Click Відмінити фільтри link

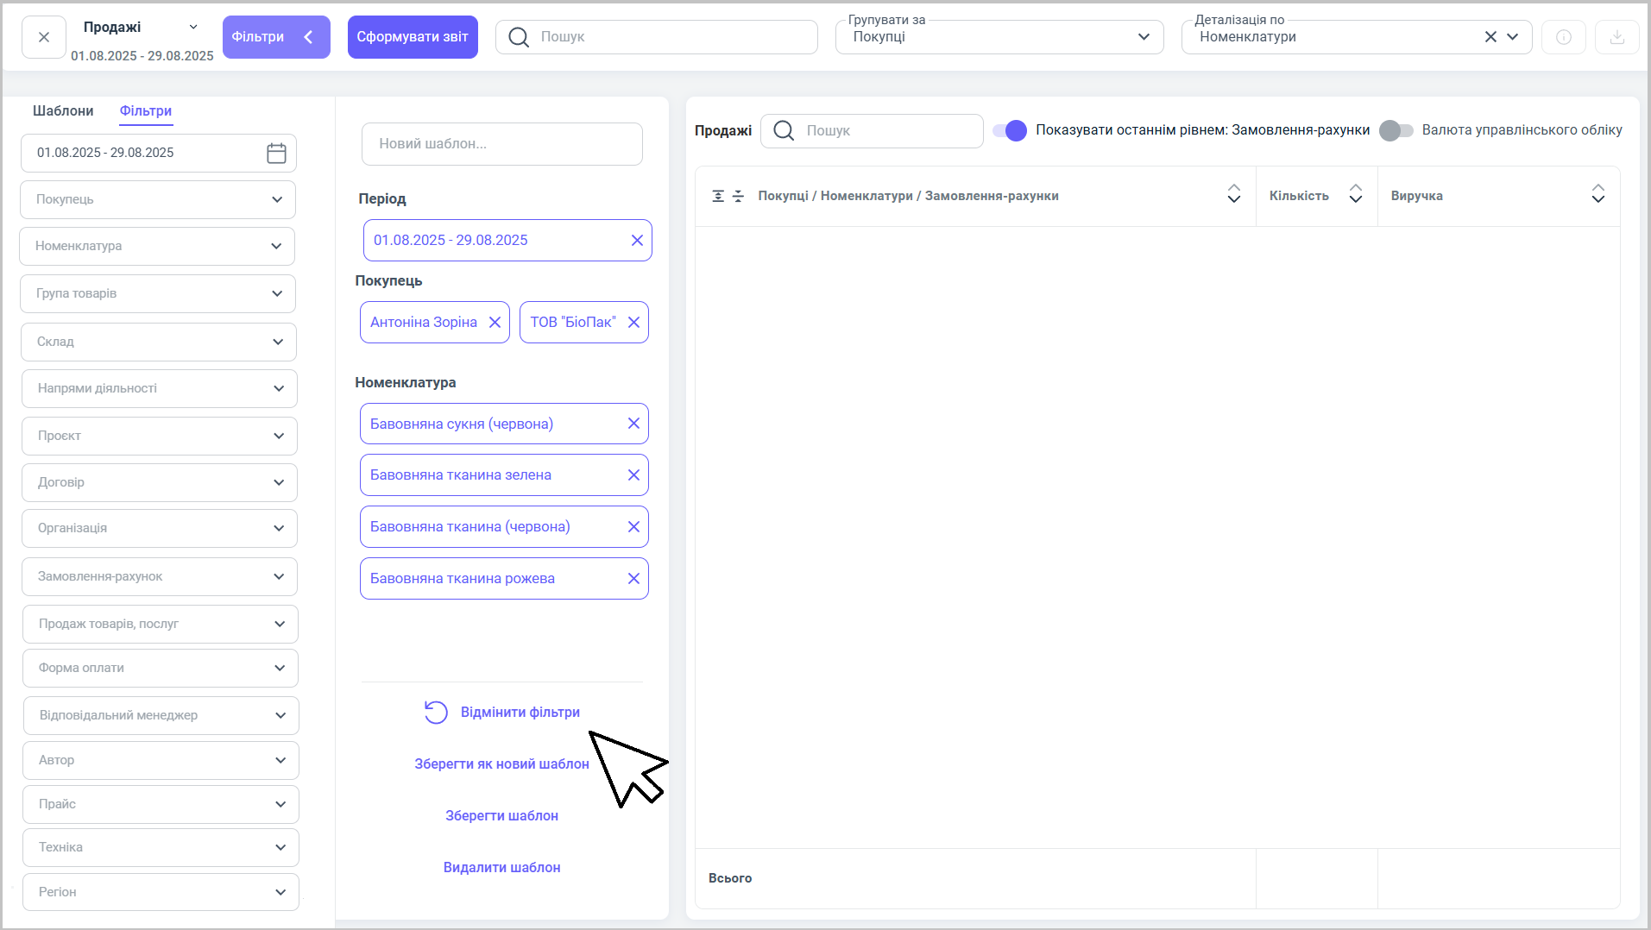(x=520, y=712)
